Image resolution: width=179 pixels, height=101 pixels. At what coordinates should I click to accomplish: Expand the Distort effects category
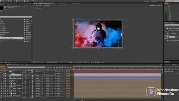(165, 32)
